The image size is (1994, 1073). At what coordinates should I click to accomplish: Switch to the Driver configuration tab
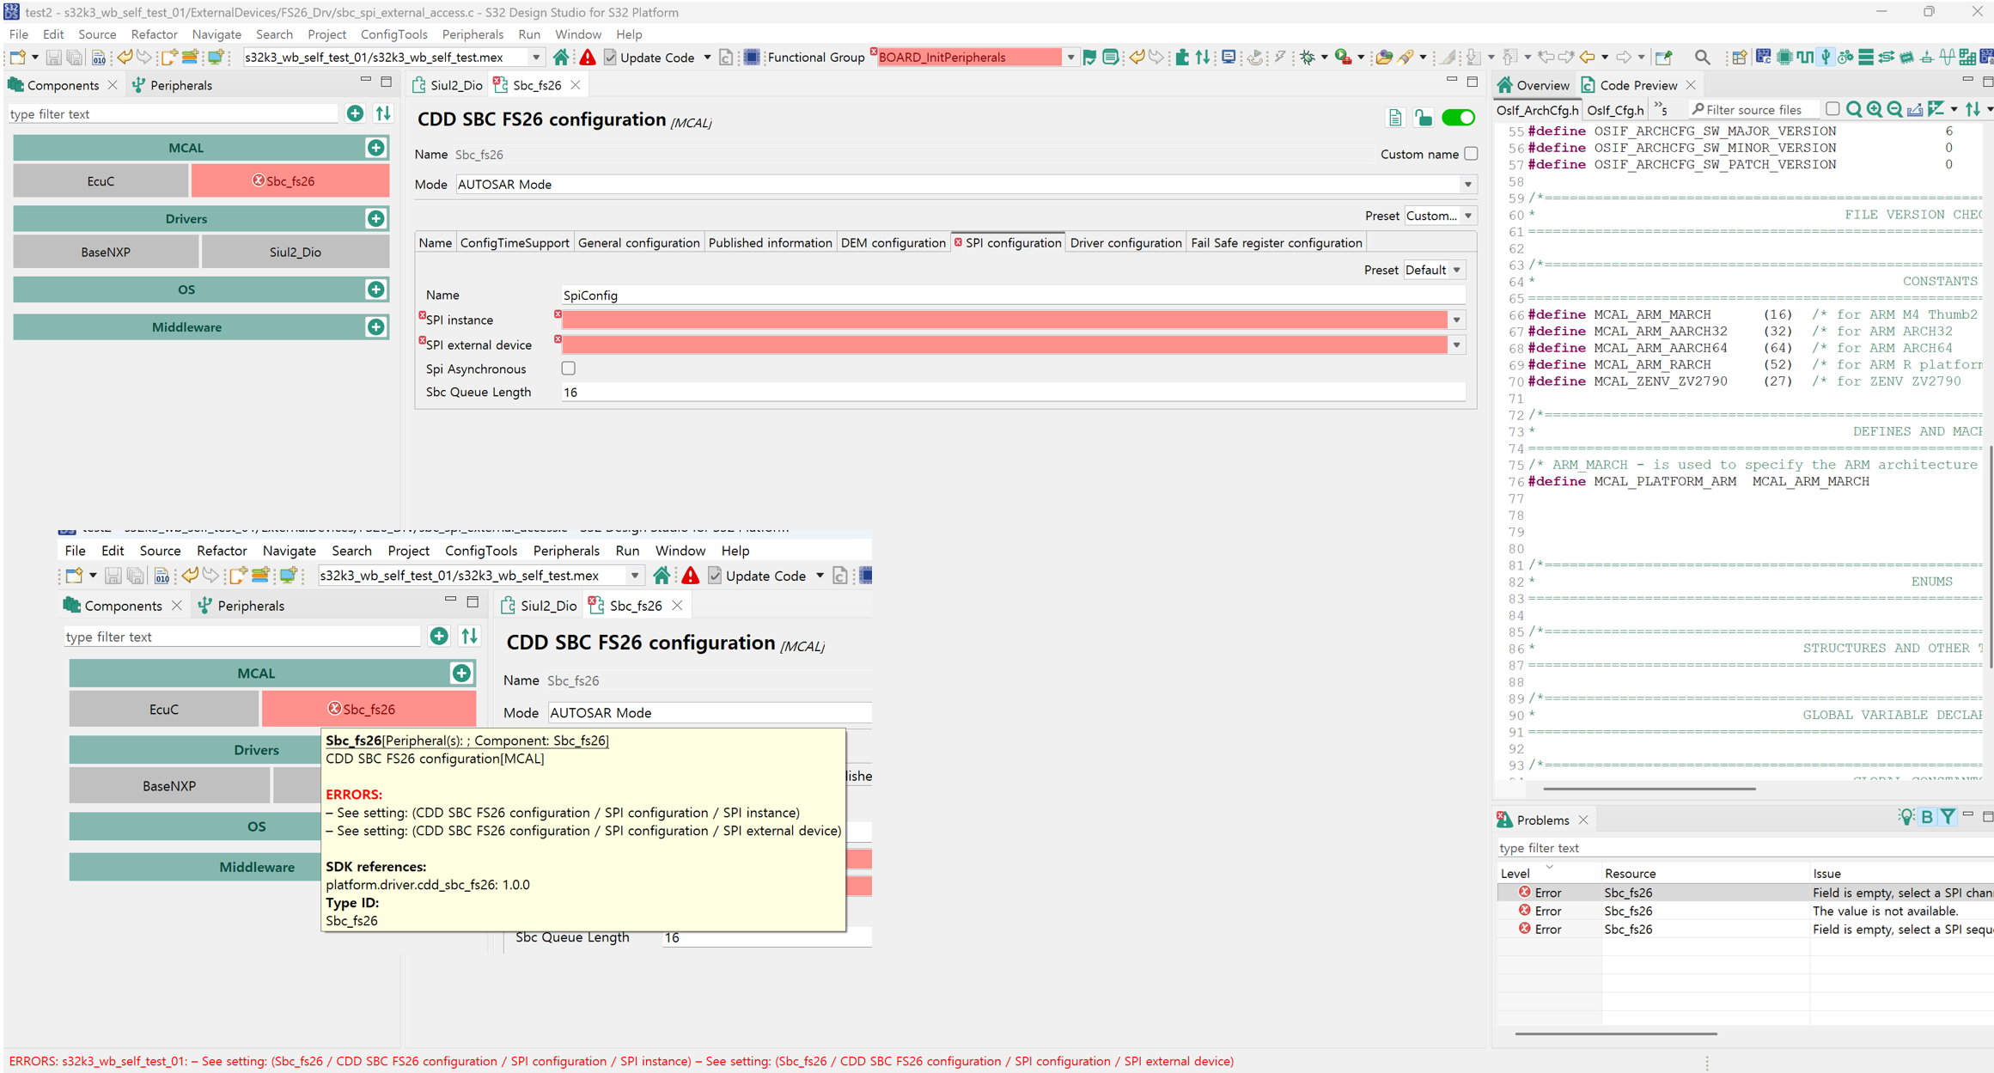pos(1125,242)
